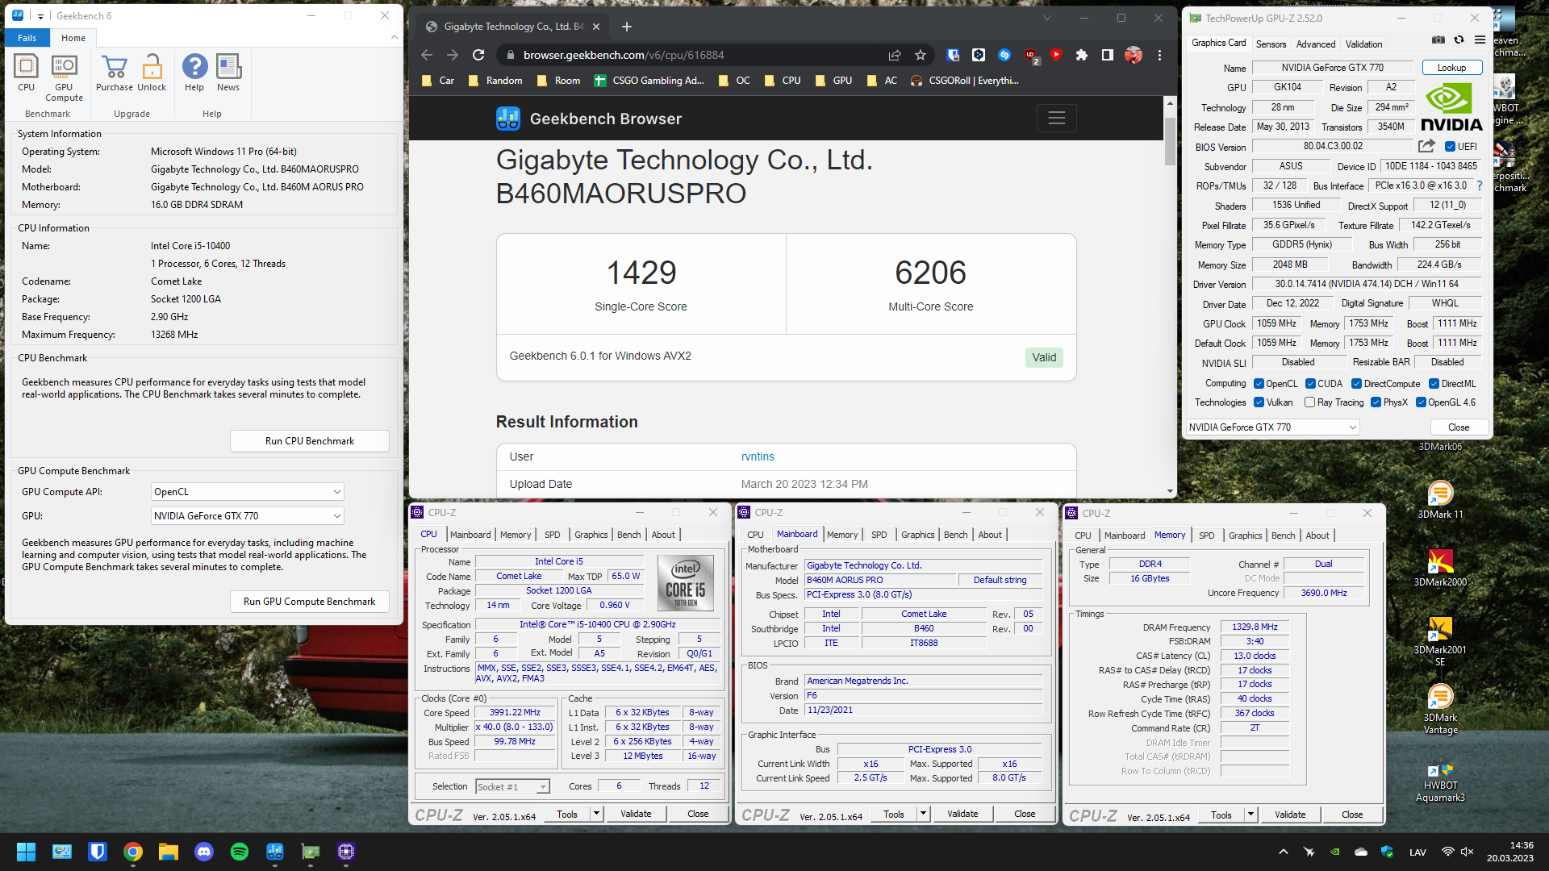The image size is (1549, 871).
Task: Switch to the Advanced tab in GPU-Z
Action: pyautogui.click(x=1316, y=44)
